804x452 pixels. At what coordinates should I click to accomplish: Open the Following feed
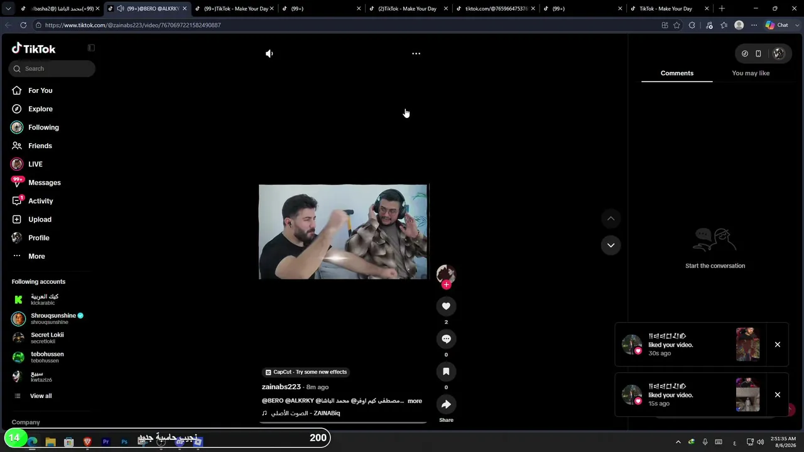(x=43, y=127)
